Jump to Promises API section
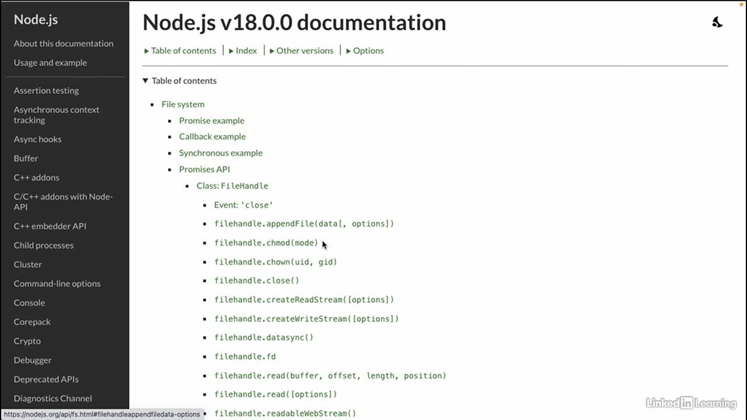Viewport: 747px width, 420px height. click(x=204, y=169)
